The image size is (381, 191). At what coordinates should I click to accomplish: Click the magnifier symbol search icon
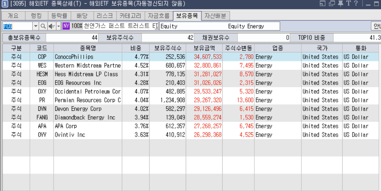[43, 26]
